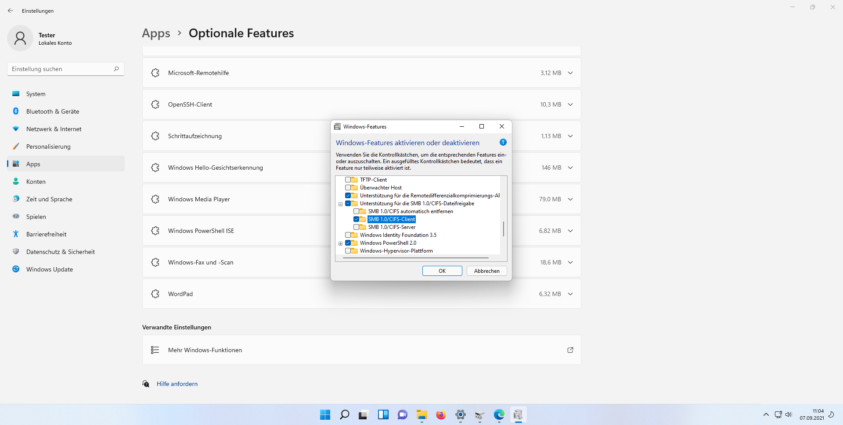Viewport: 843px width, 425px height.
Task: Expand the WordPad entry chevron
Action: [x=570, y=294]
